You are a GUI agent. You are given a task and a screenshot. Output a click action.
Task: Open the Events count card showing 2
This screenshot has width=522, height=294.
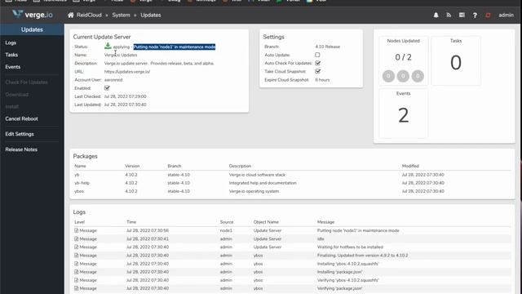point(404,114)
